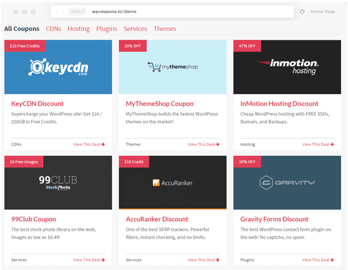Click the arrow icon on InMotion's deal link
The width and height of the screenshot is (348, 270).
click(332, 144)
